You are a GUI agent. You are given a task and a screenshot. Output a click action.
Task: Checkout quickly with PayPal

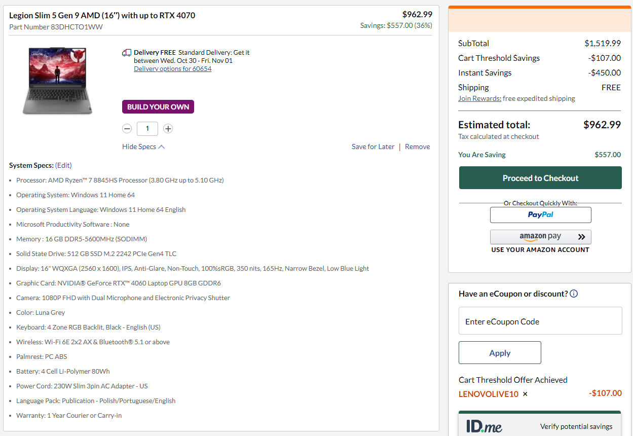(x=540, y=214)
